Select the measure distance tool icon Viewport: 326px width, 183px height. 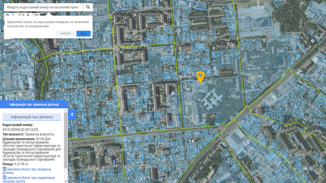tap(22, 15)
